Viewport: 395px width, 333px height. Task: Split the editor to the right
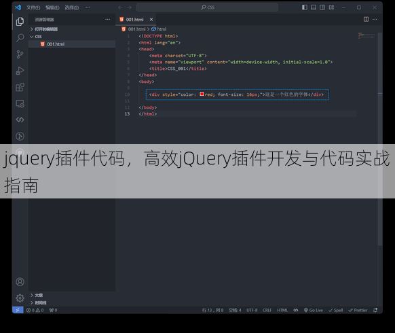(366, 19)
